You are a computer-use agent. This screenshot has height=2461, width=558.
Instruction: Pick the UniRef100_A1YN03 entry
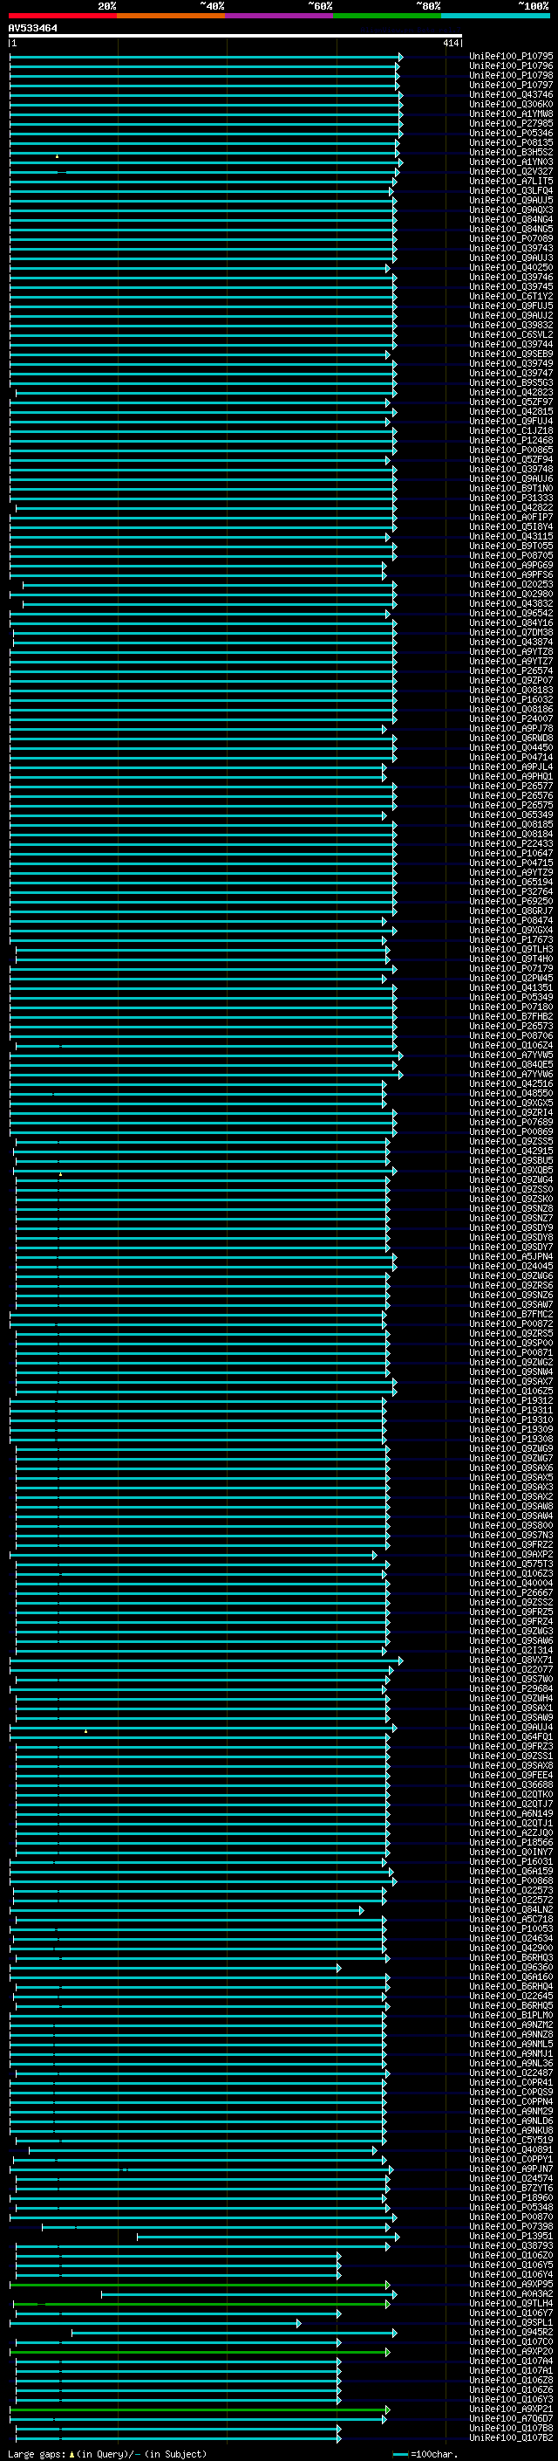[511, 162]
